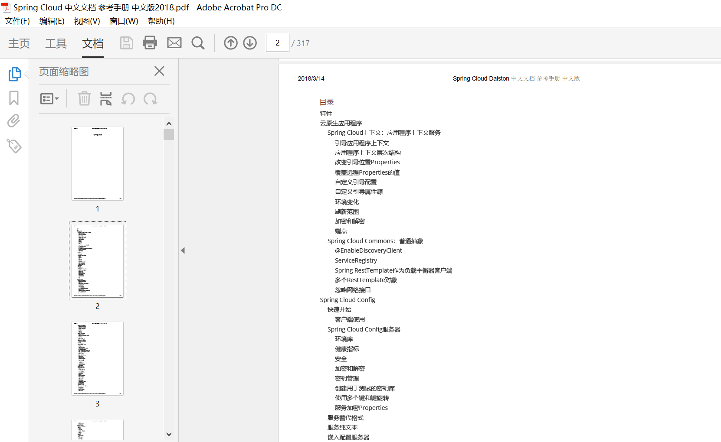Rotate page counterclockwise icon
The image size is (721, 442).
coord(128,99)
